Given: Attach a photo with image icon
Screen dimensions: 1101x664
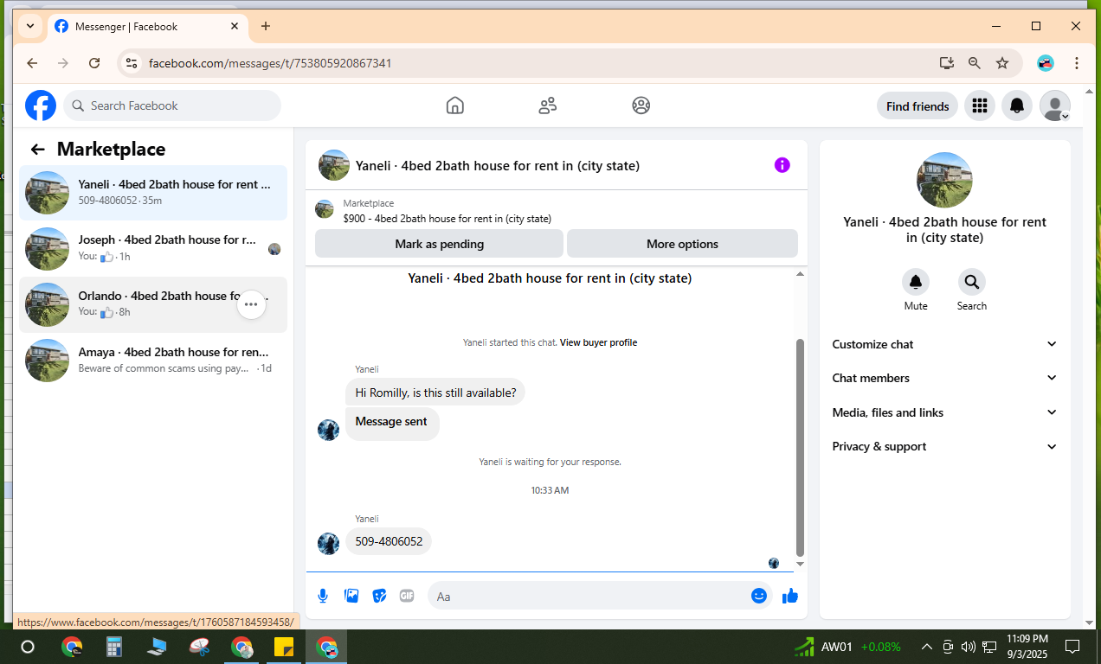Looking at the screenshot, I should pos(351,596).
